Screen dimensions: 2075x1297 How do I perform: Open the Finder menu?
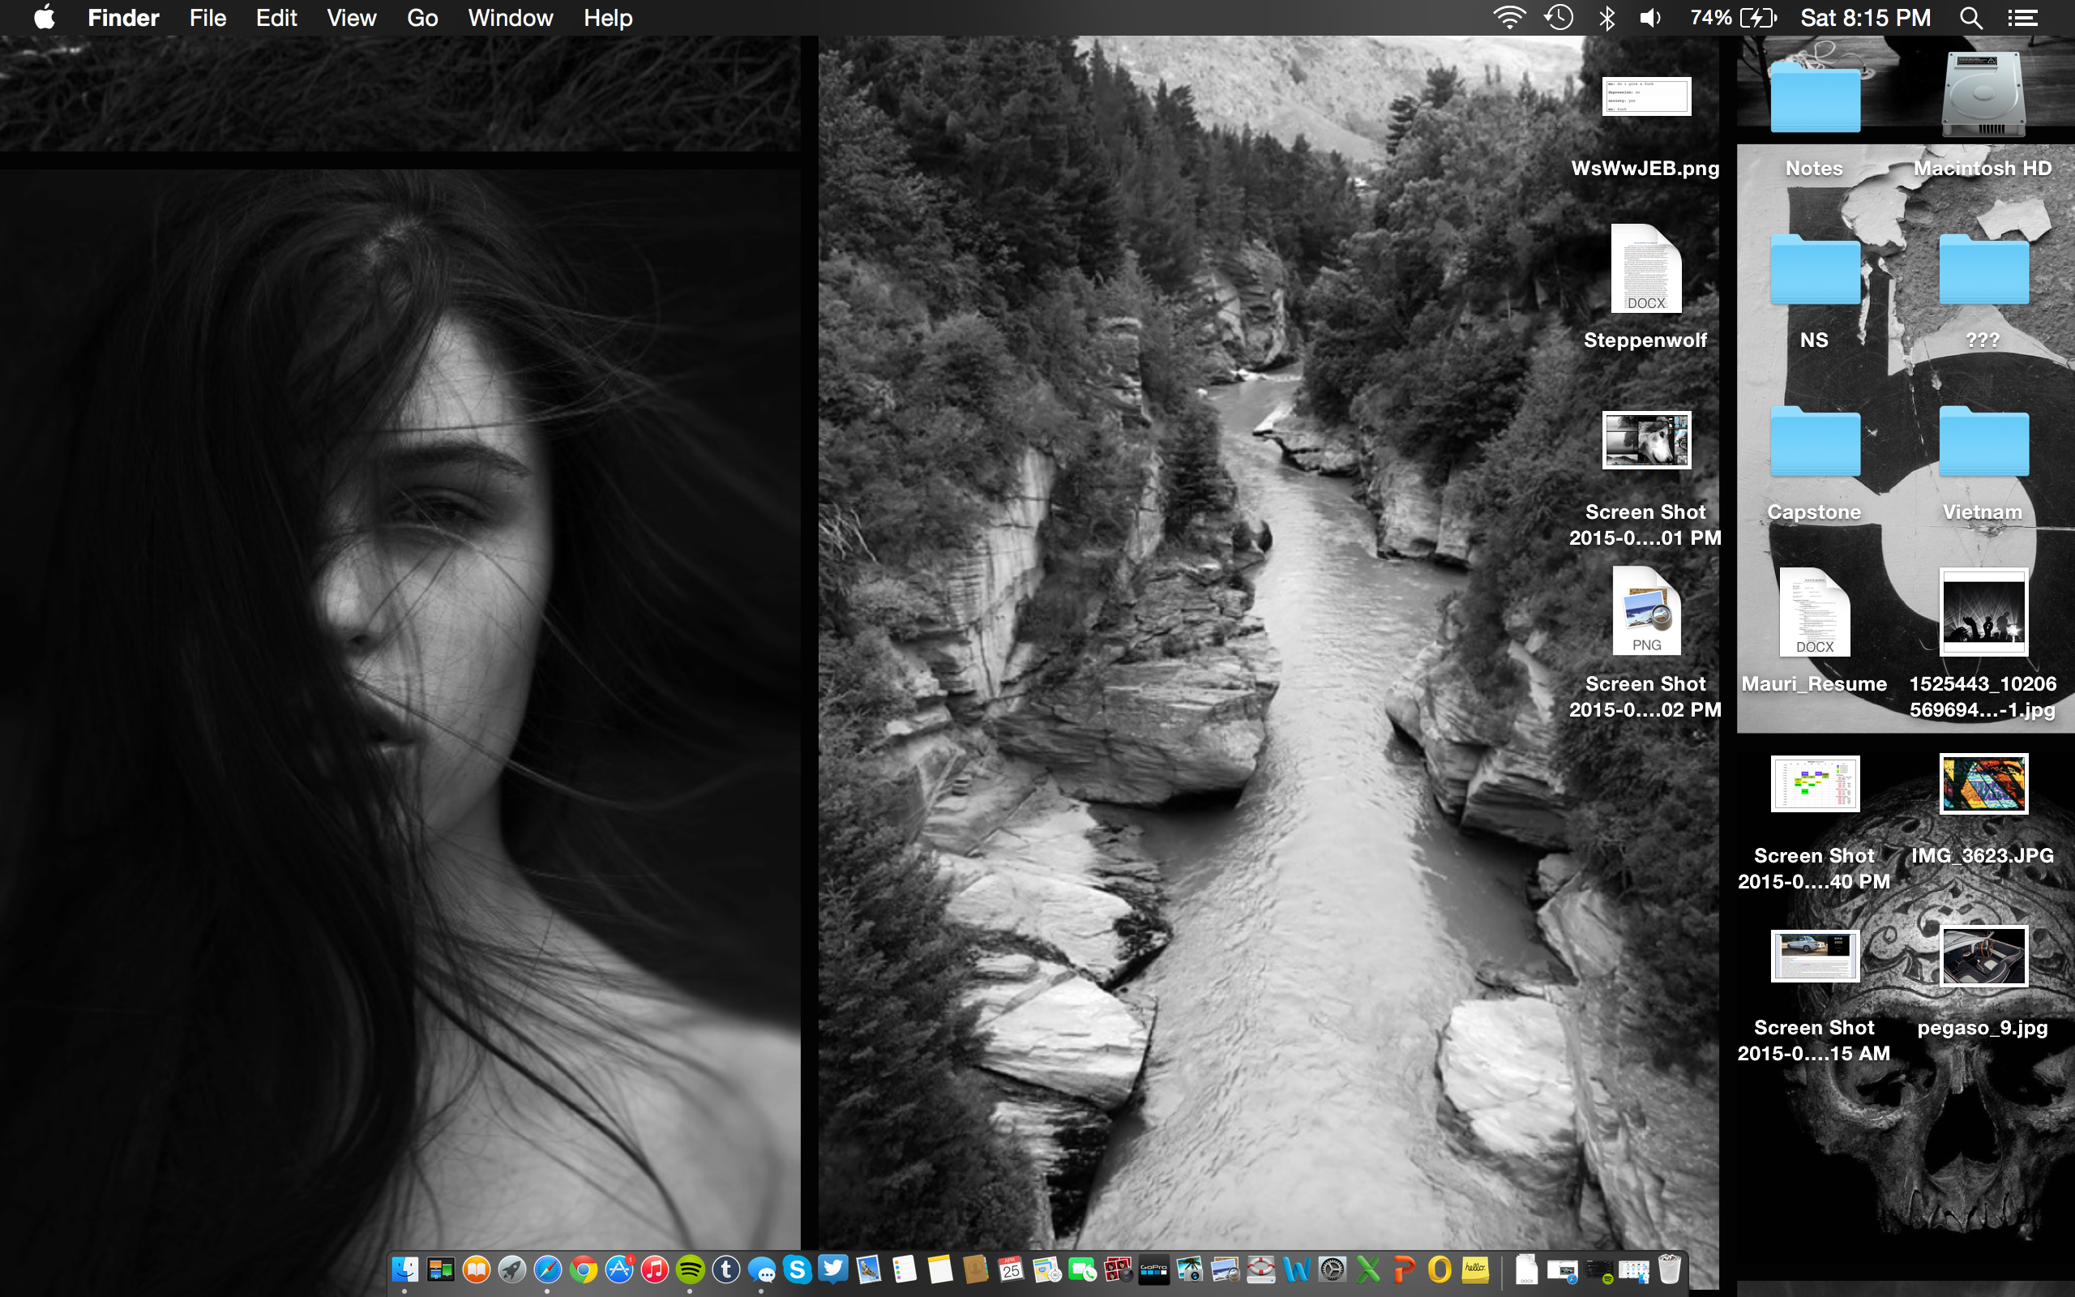(x=123, y=17)
